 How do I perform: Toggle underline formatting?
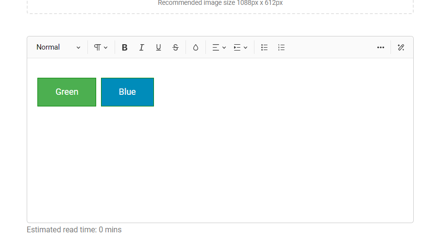[x=158, y=47]
